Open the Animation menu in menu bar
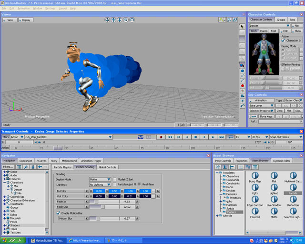 [23, 9]
